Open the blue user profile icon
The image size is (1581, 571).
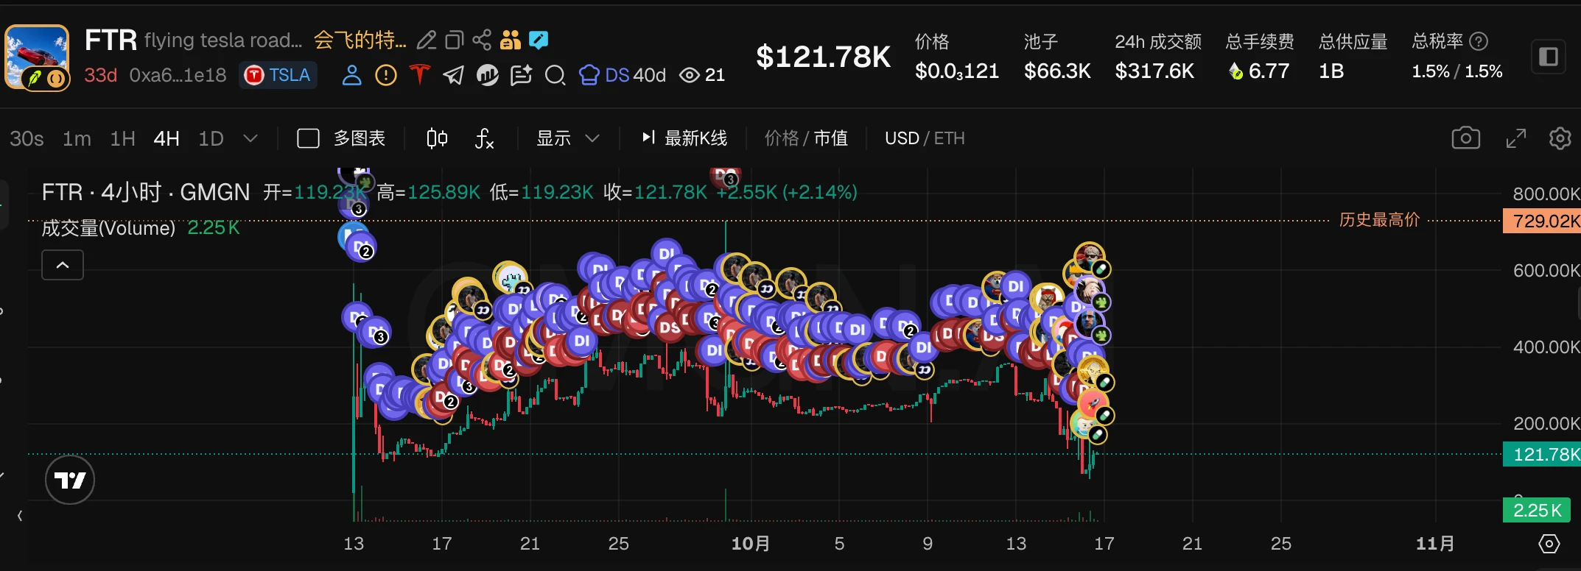coord(352,75)
